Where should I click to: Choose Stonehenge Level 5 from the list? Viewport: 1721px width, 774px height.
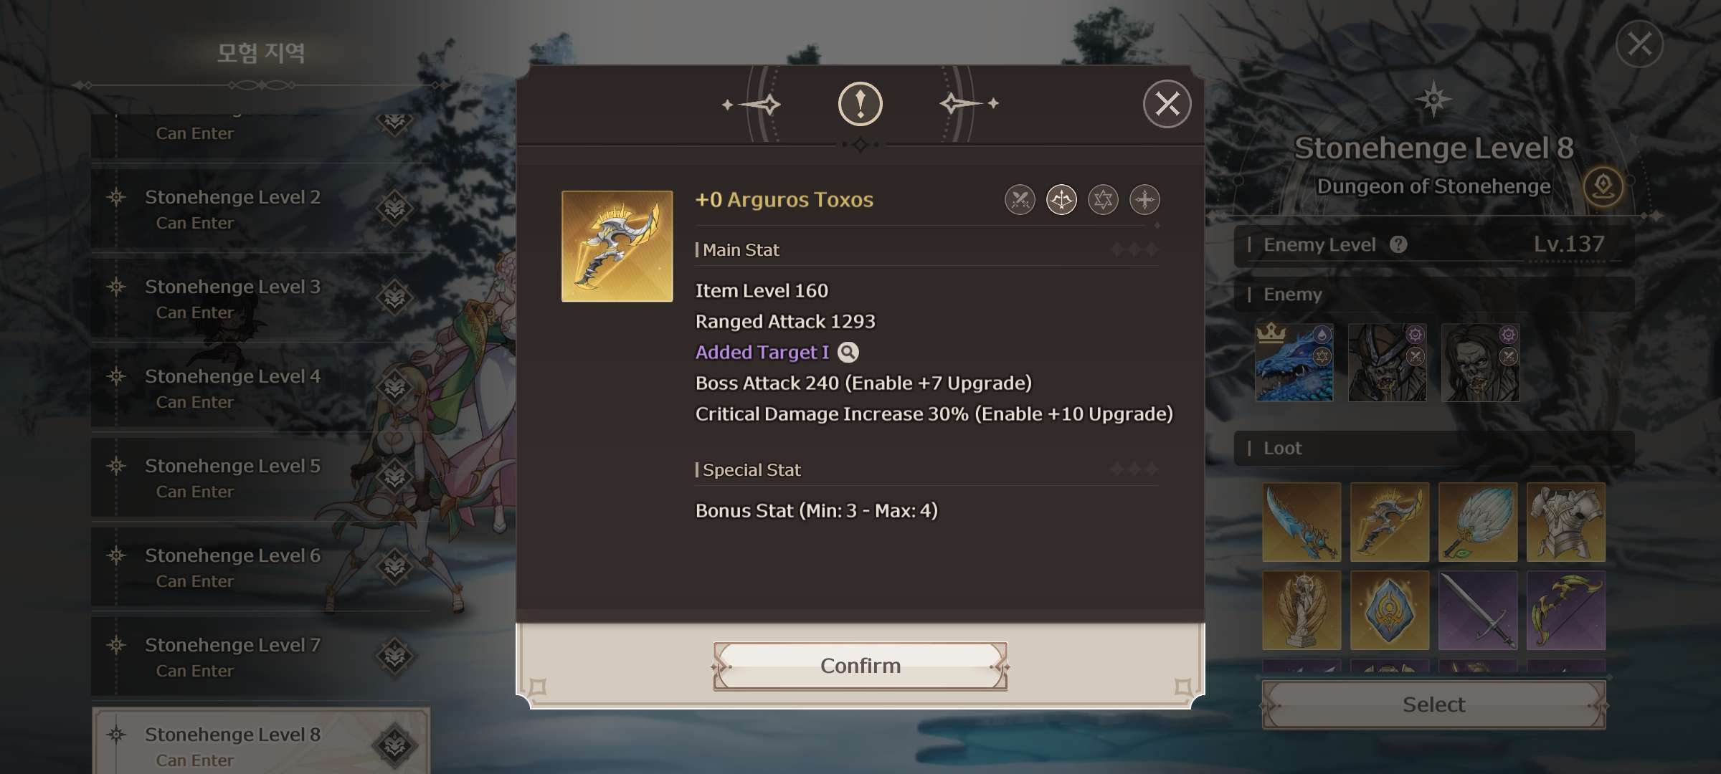point(261,477)
